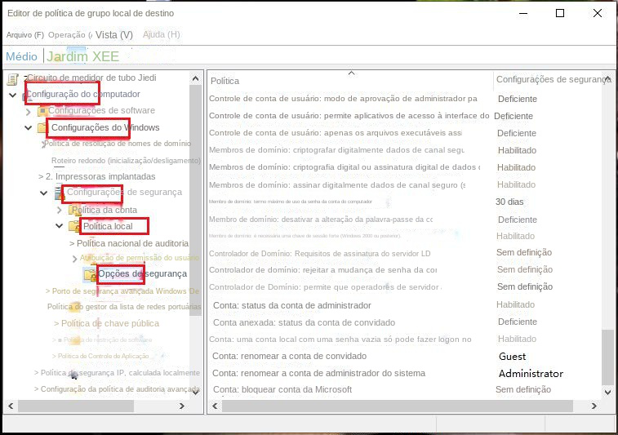Open the Ajuda (H) menu
The image size is (618, 435).
point(162,34)
